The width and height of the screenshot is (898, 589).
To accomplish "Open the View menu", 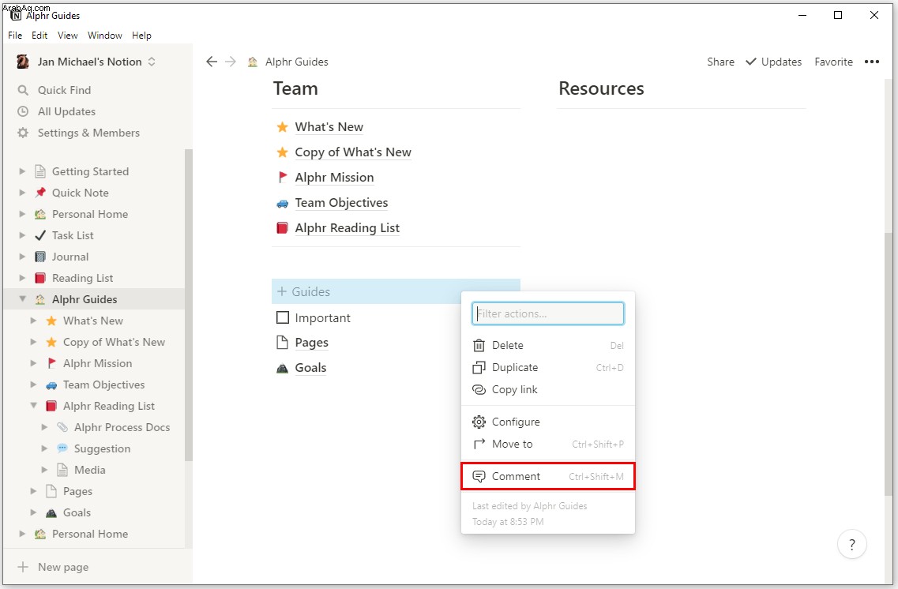I will click(68, 36).
